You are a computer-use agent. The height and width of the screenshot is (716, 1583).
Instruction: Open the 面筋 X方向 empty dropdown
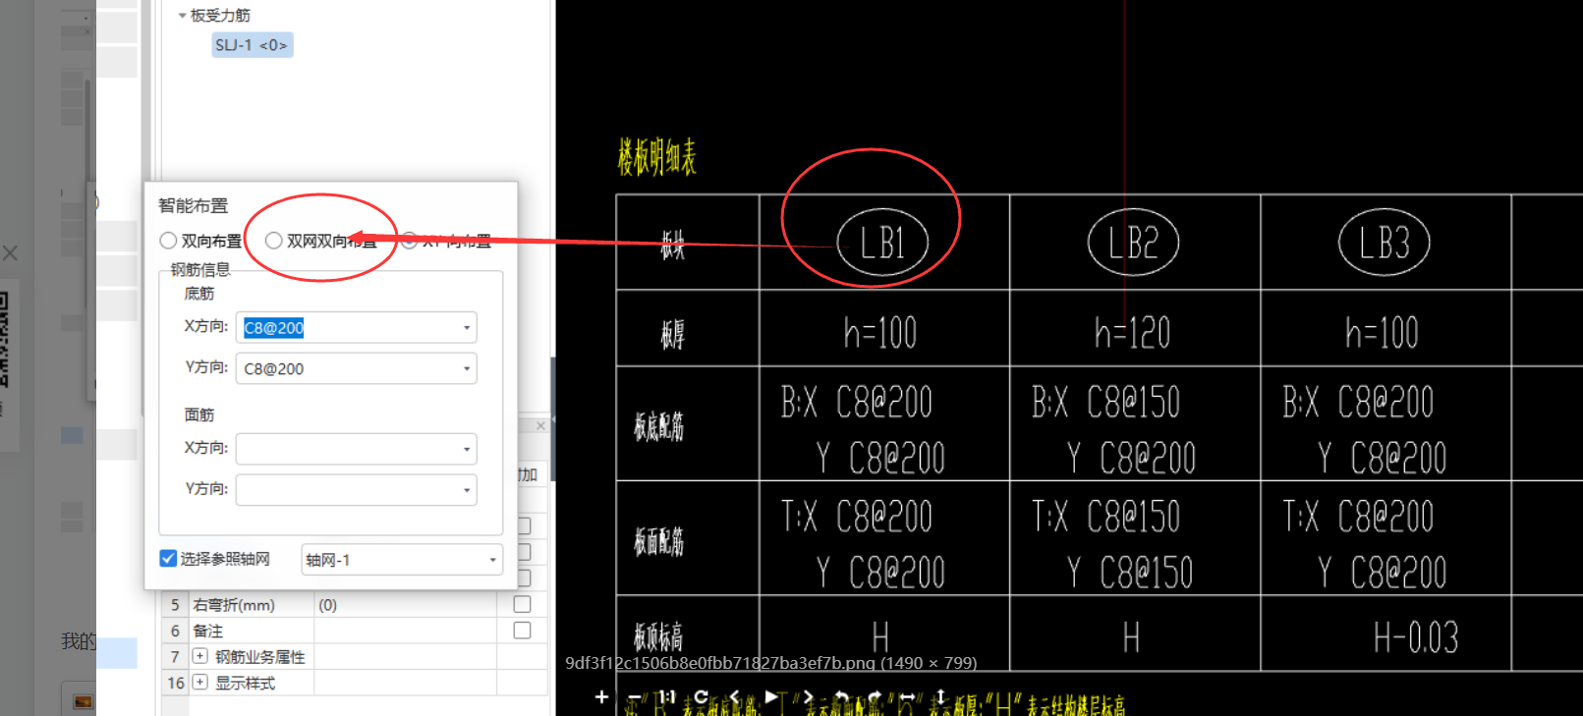[x=467, y=450]
